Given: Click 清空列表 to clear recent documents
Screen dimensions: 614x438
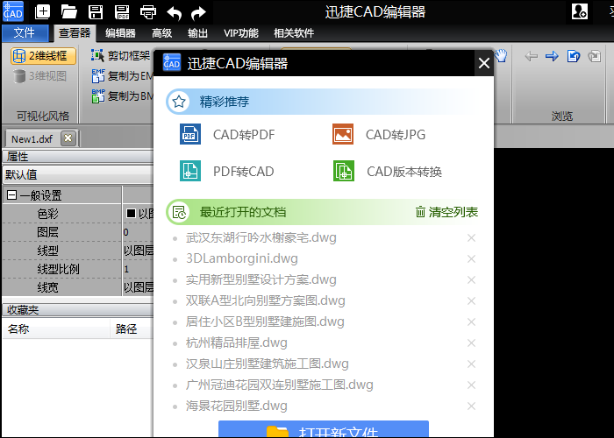Looking at the screenshot, I should [446, 212].
